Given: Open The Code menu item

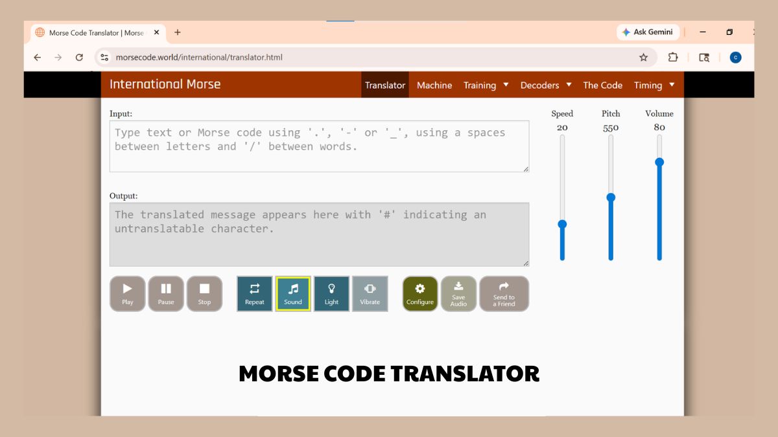Looking at the screenshot, I should click(602, 85).
